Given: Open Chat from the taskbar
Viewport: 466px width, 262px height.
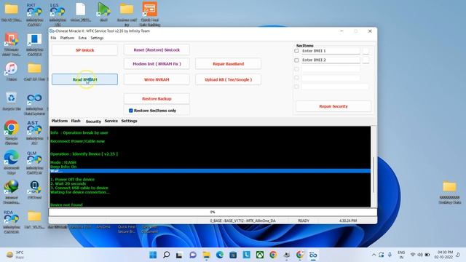Looking at the screenshot, I should (x=193, y=255).
